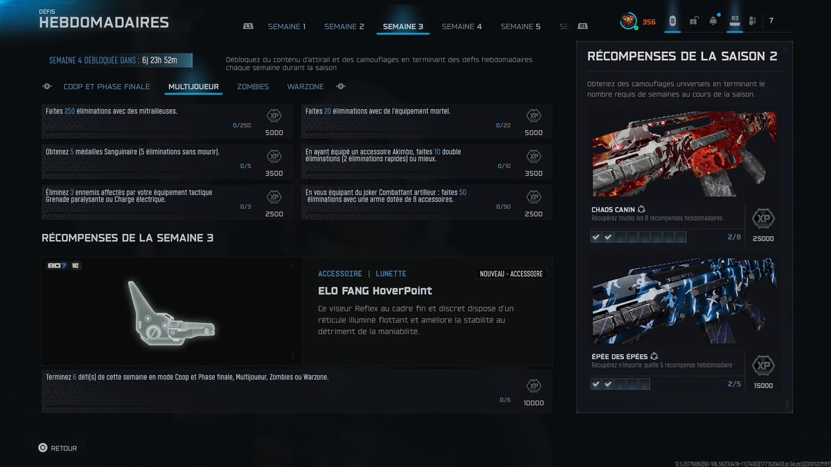The image size is (831, 467).
Task: Click the Semaine 4 unlock countdown bar
Action: click(116, 60)
